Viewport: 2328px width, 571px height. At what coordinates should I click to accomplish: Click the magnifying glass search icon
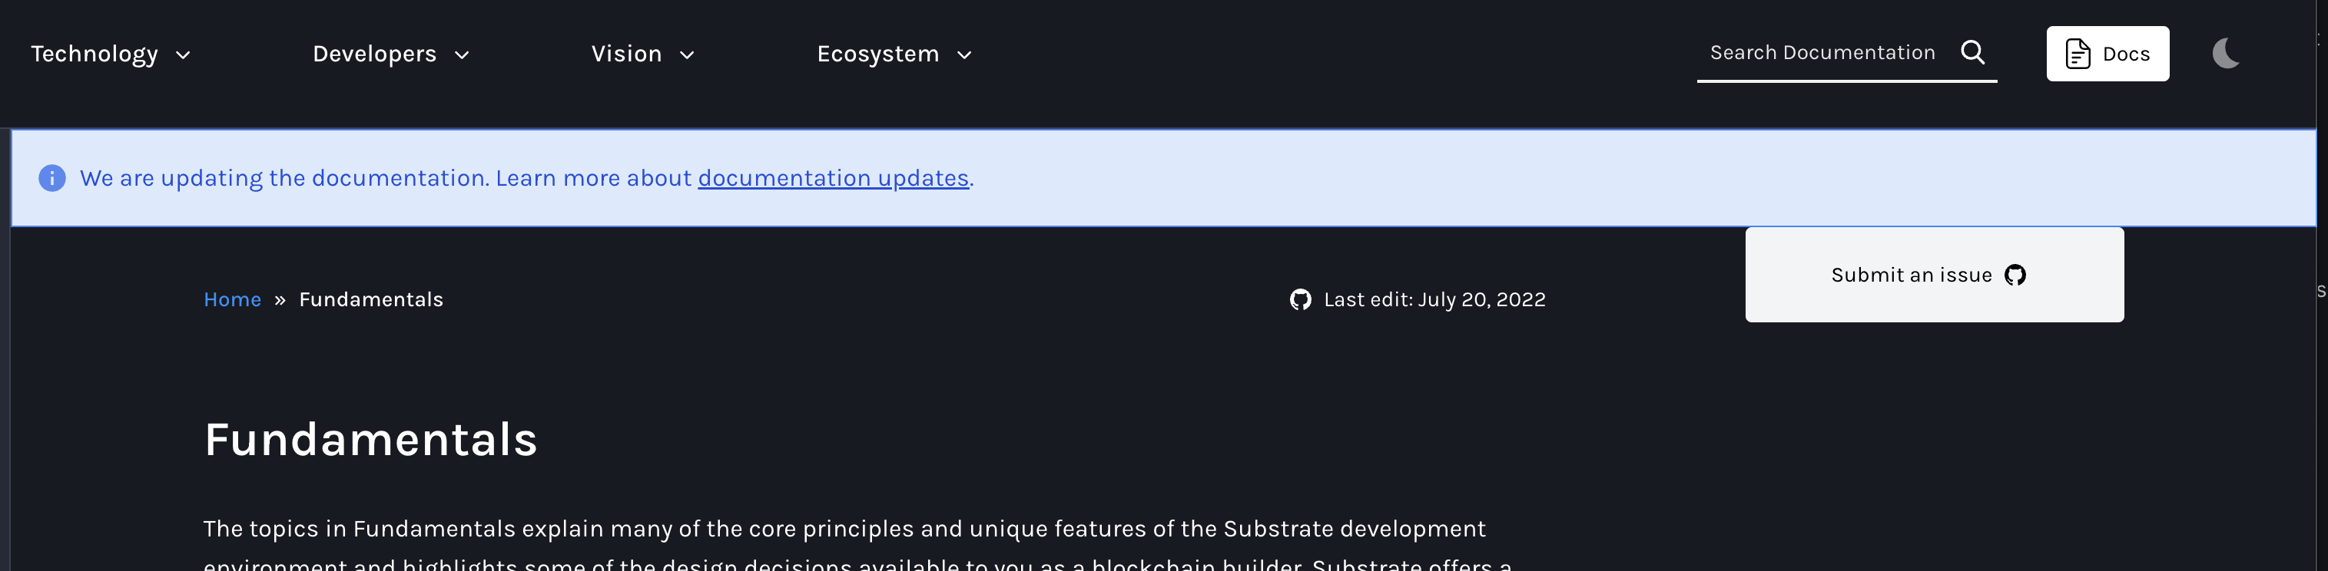(1973, 52)
